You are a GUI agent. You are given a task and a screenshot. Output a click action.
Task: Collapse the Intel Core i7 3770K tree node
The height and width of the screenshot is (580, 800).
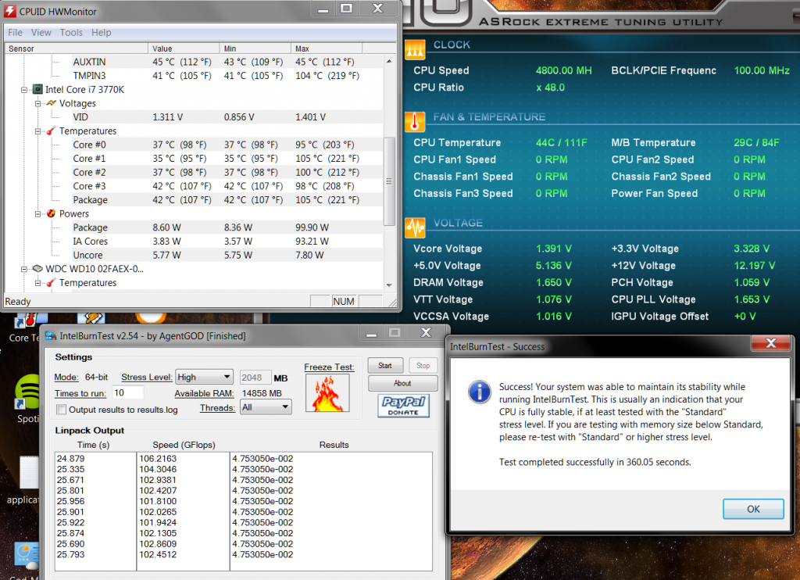click(x=24, y=89)
